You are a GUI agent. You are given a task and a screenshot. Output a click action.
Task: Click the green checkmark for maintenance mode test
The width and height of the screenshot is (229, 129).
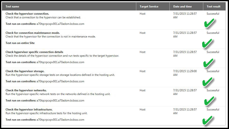[207, 43]
